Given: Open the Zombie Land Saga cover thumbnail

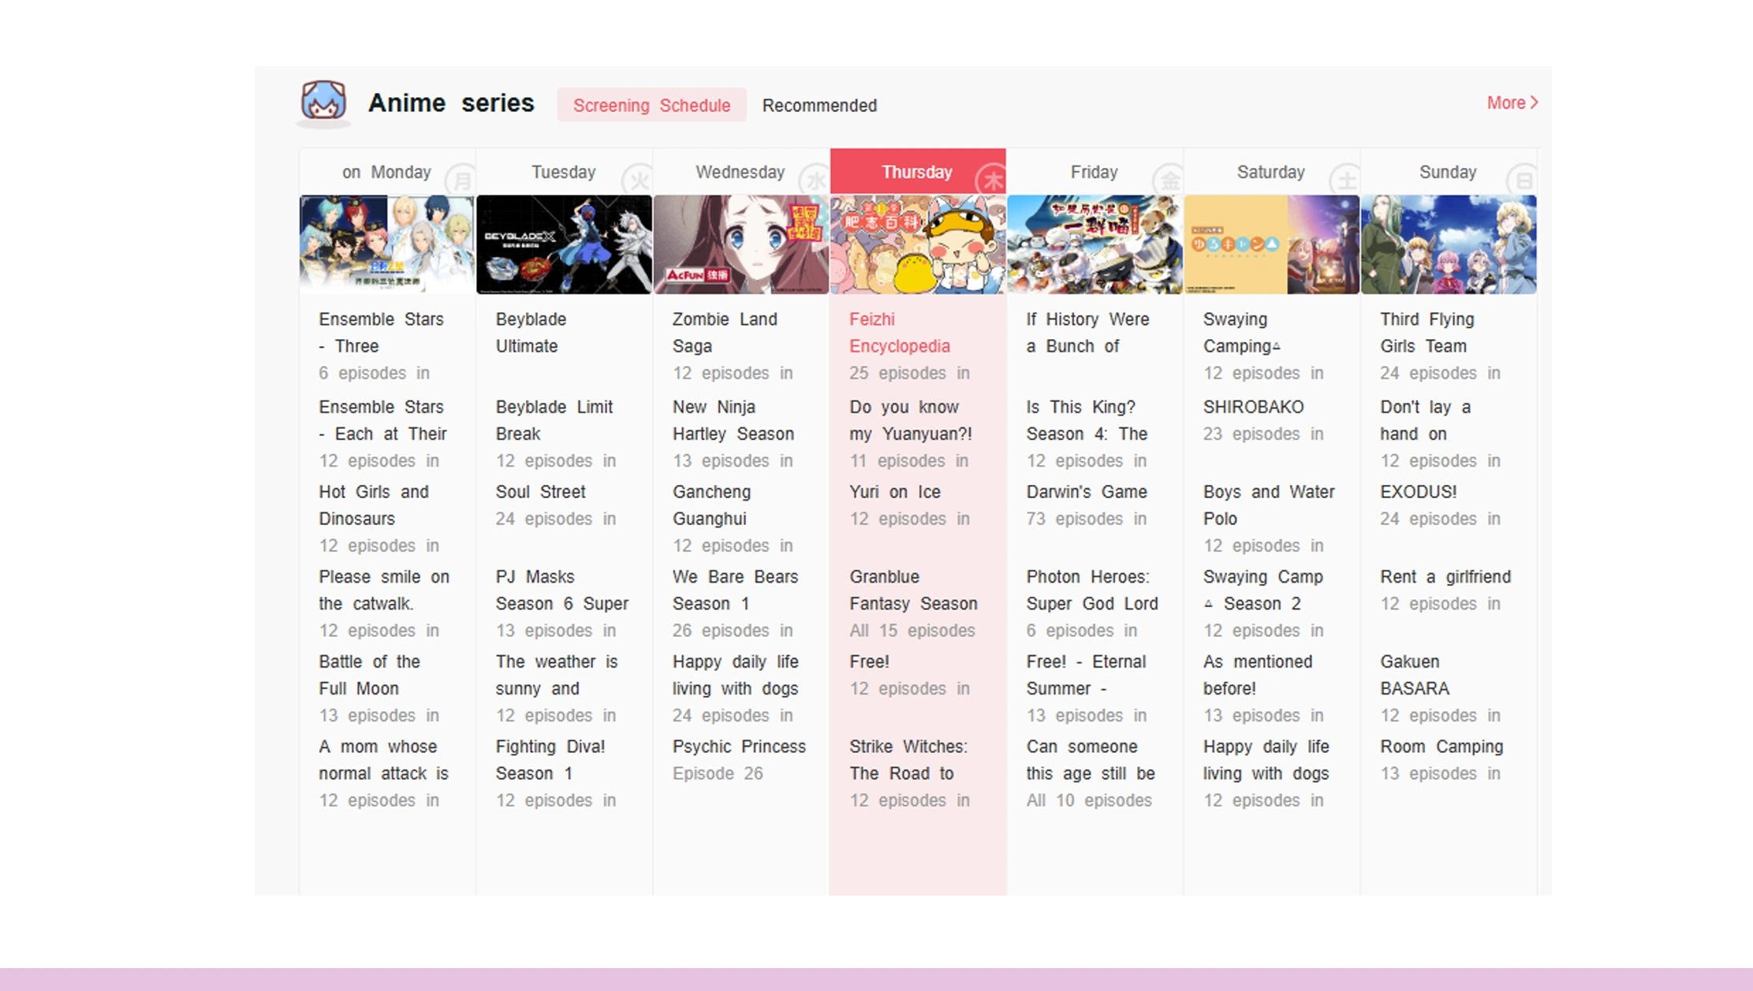Looking at the screenshot, I should pos(740,244).
